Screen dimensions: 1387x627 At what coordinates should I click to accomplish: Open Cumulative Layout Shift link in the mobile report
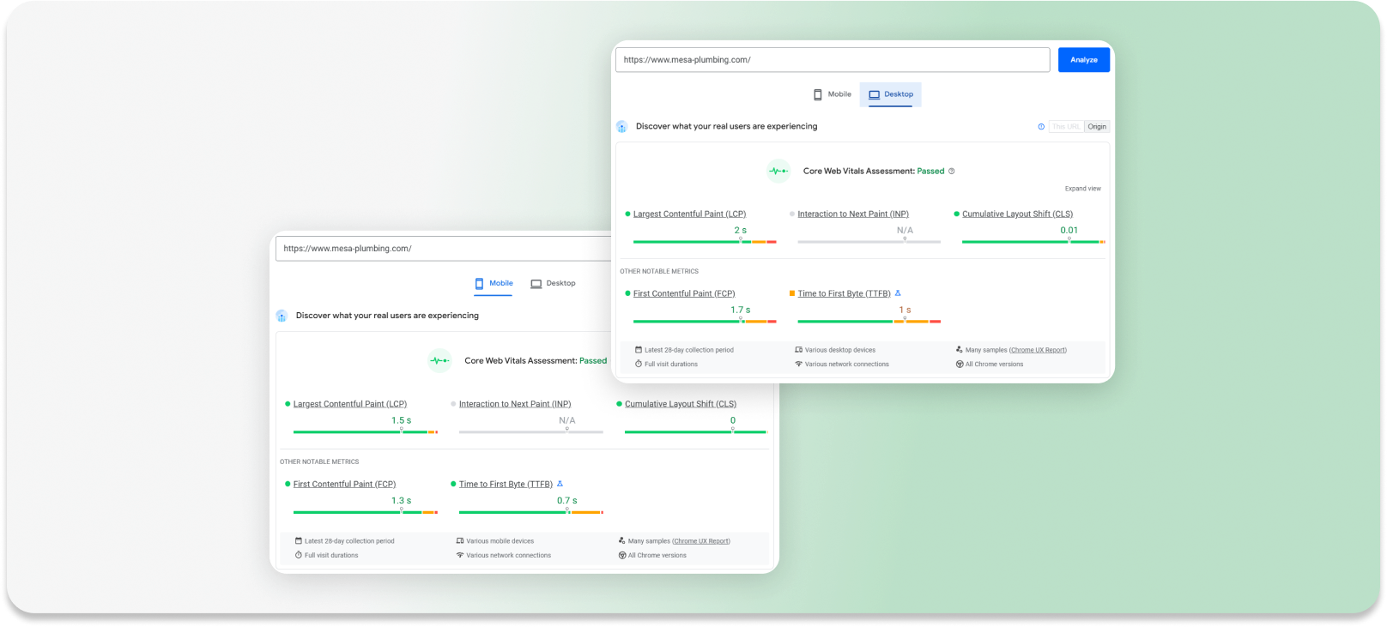pos(680,404)
